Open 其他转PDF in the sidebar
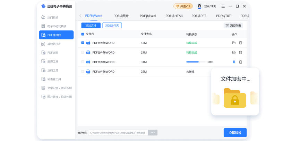The height and width of the screenshot is (141, 283). coord(56,44)
